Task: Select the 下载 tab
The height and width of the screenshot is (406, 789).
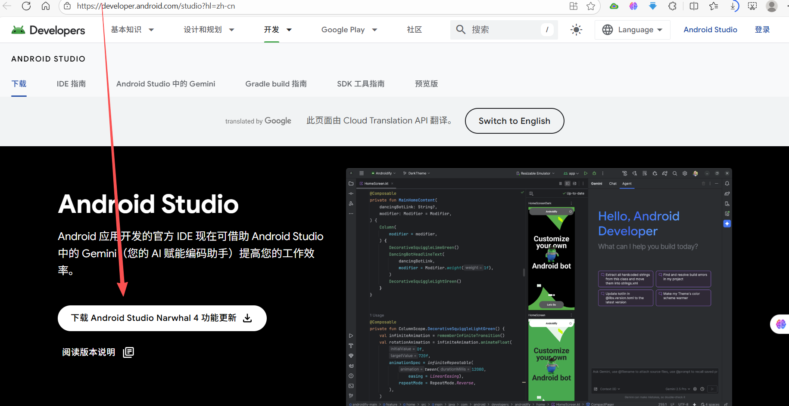Action: coord(19,84)
